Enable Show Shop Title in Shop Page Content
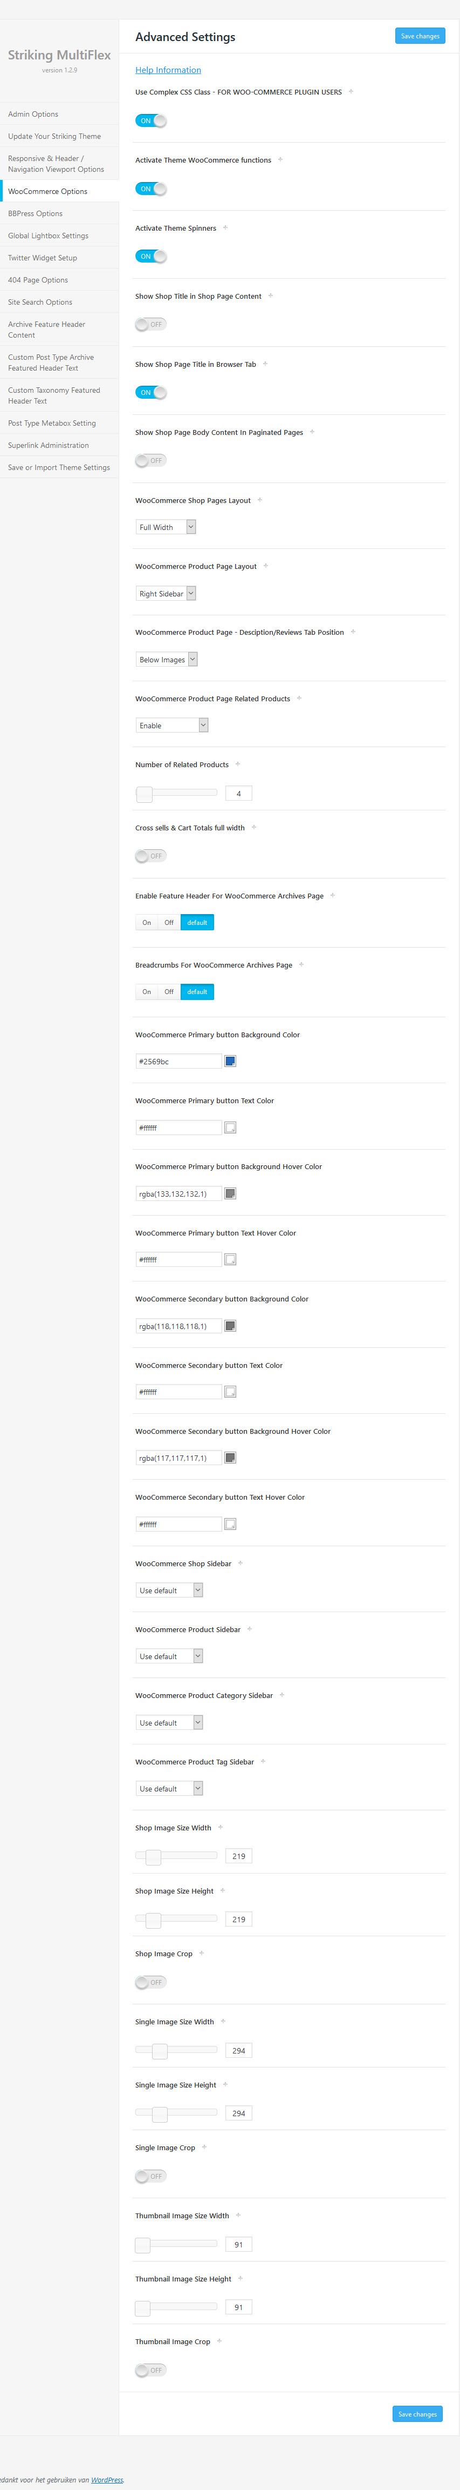This screenshot has height=2490, width=460. point(150,325)
